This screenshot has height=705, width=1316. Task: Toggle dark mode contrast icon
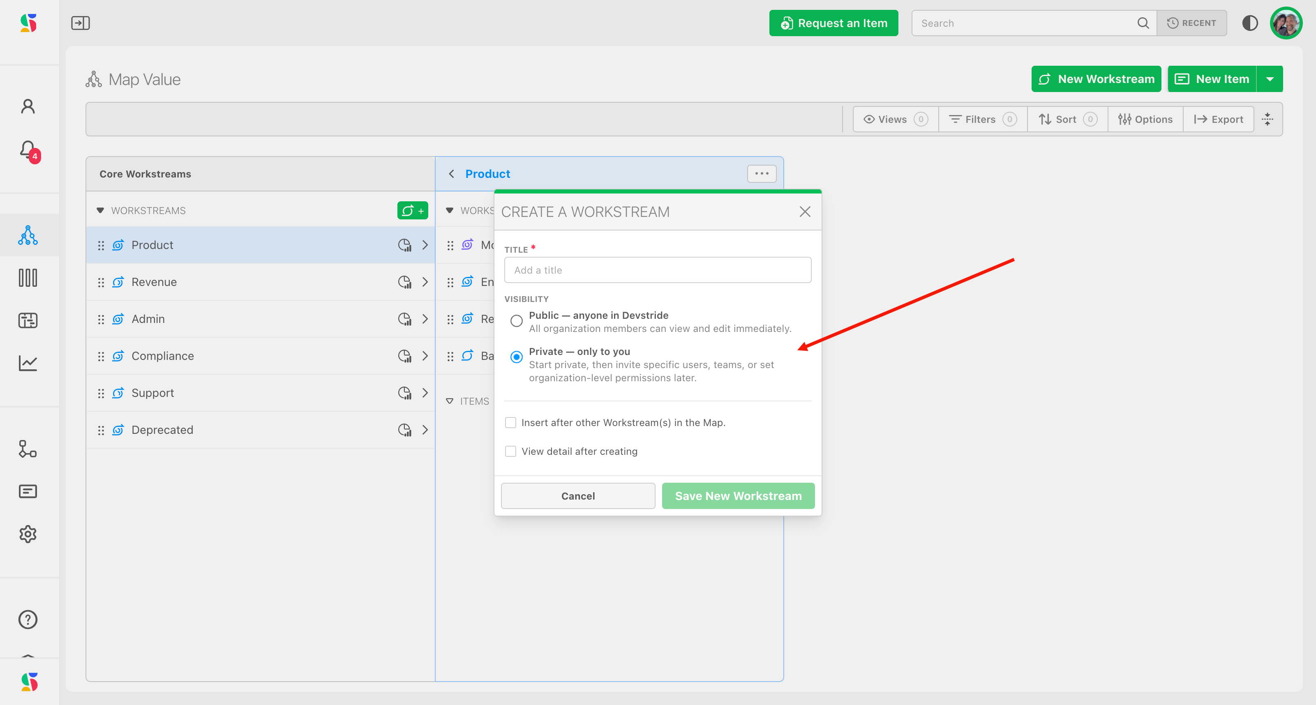(1249, 23)
